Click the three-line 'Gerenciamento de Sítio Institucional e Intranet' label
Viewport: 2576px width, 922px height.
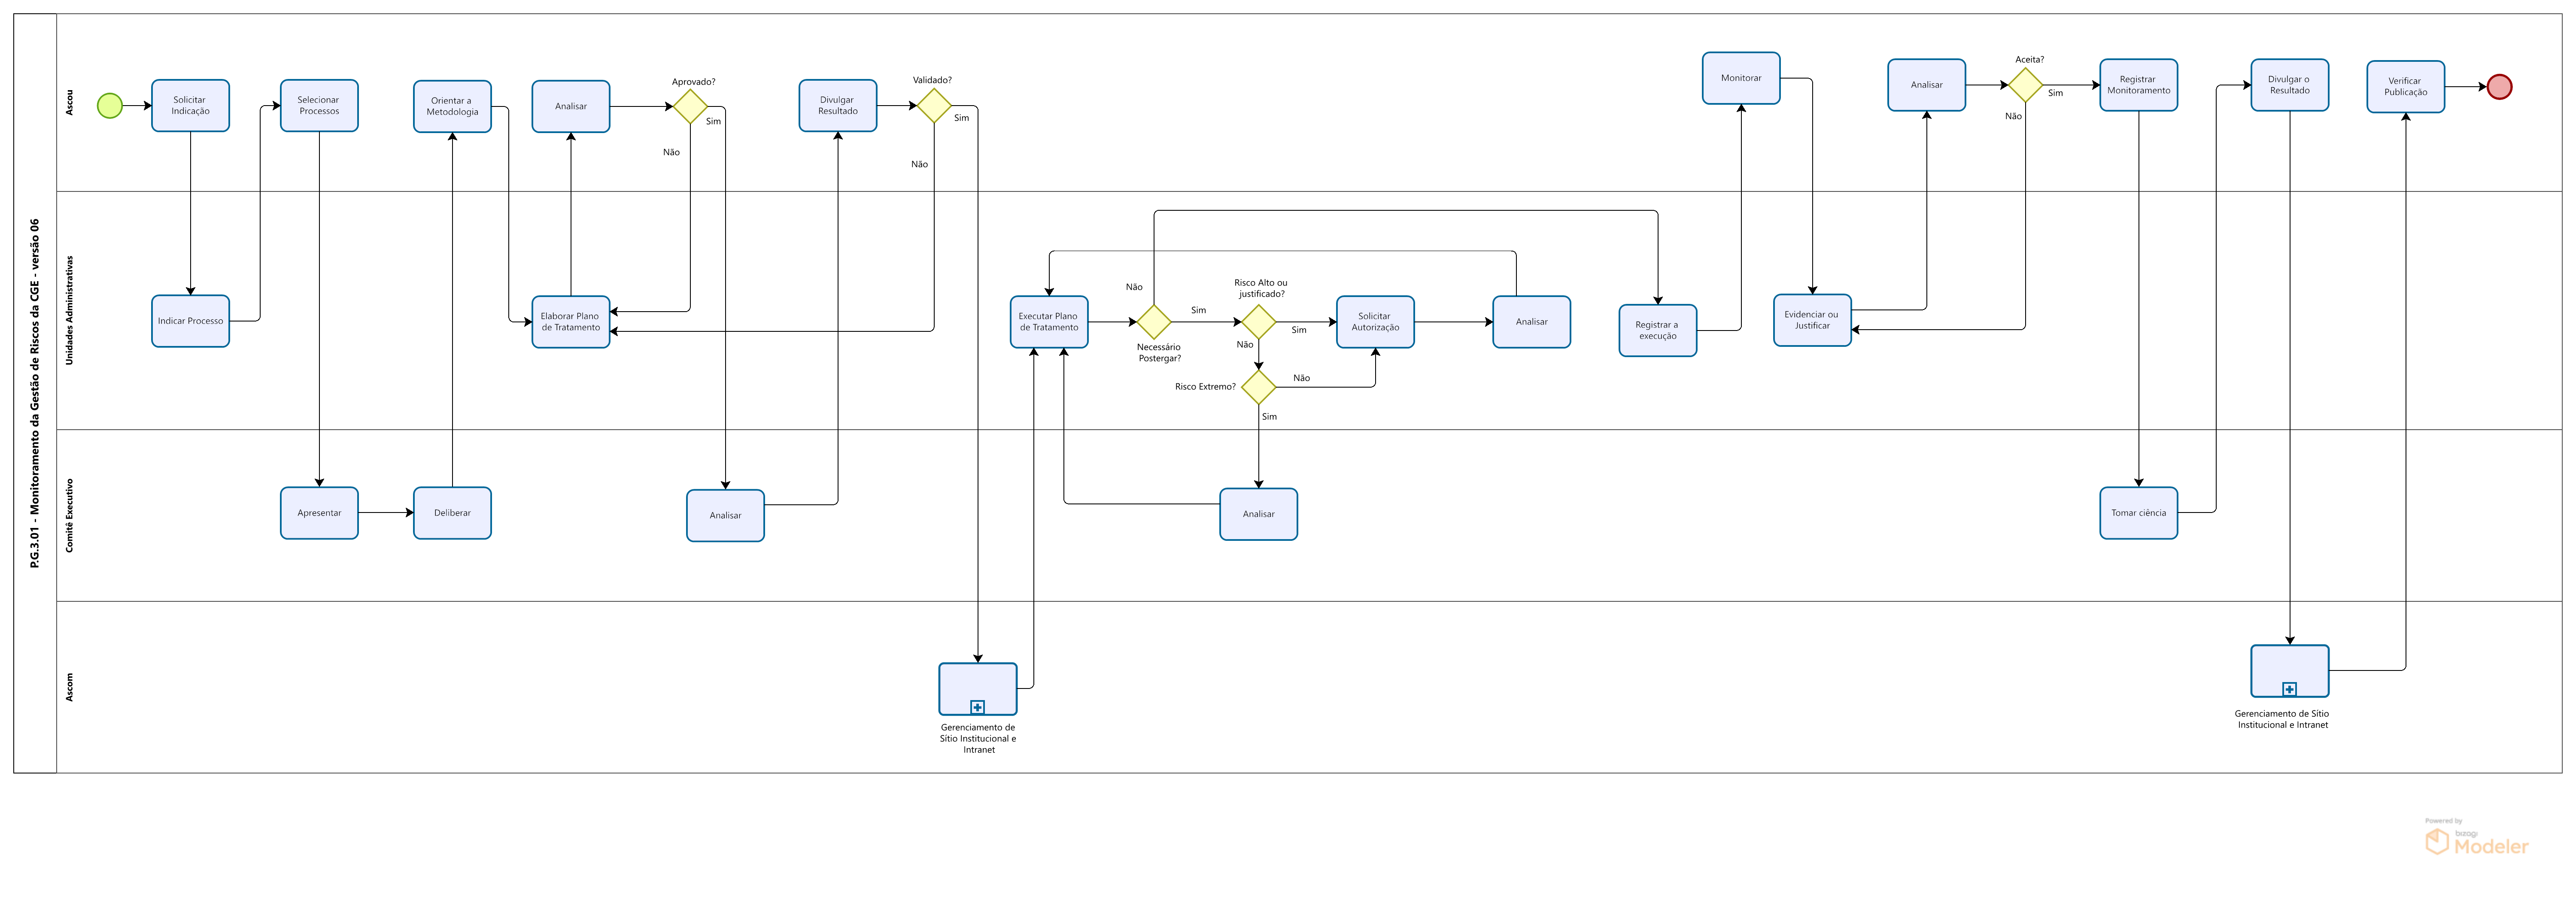pyautogui.click(x=978, y=739)
